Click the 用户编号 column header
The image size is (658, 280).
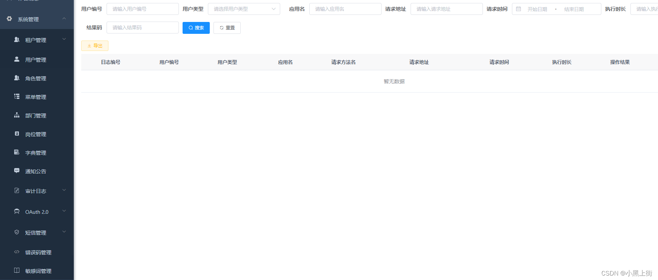169,62
